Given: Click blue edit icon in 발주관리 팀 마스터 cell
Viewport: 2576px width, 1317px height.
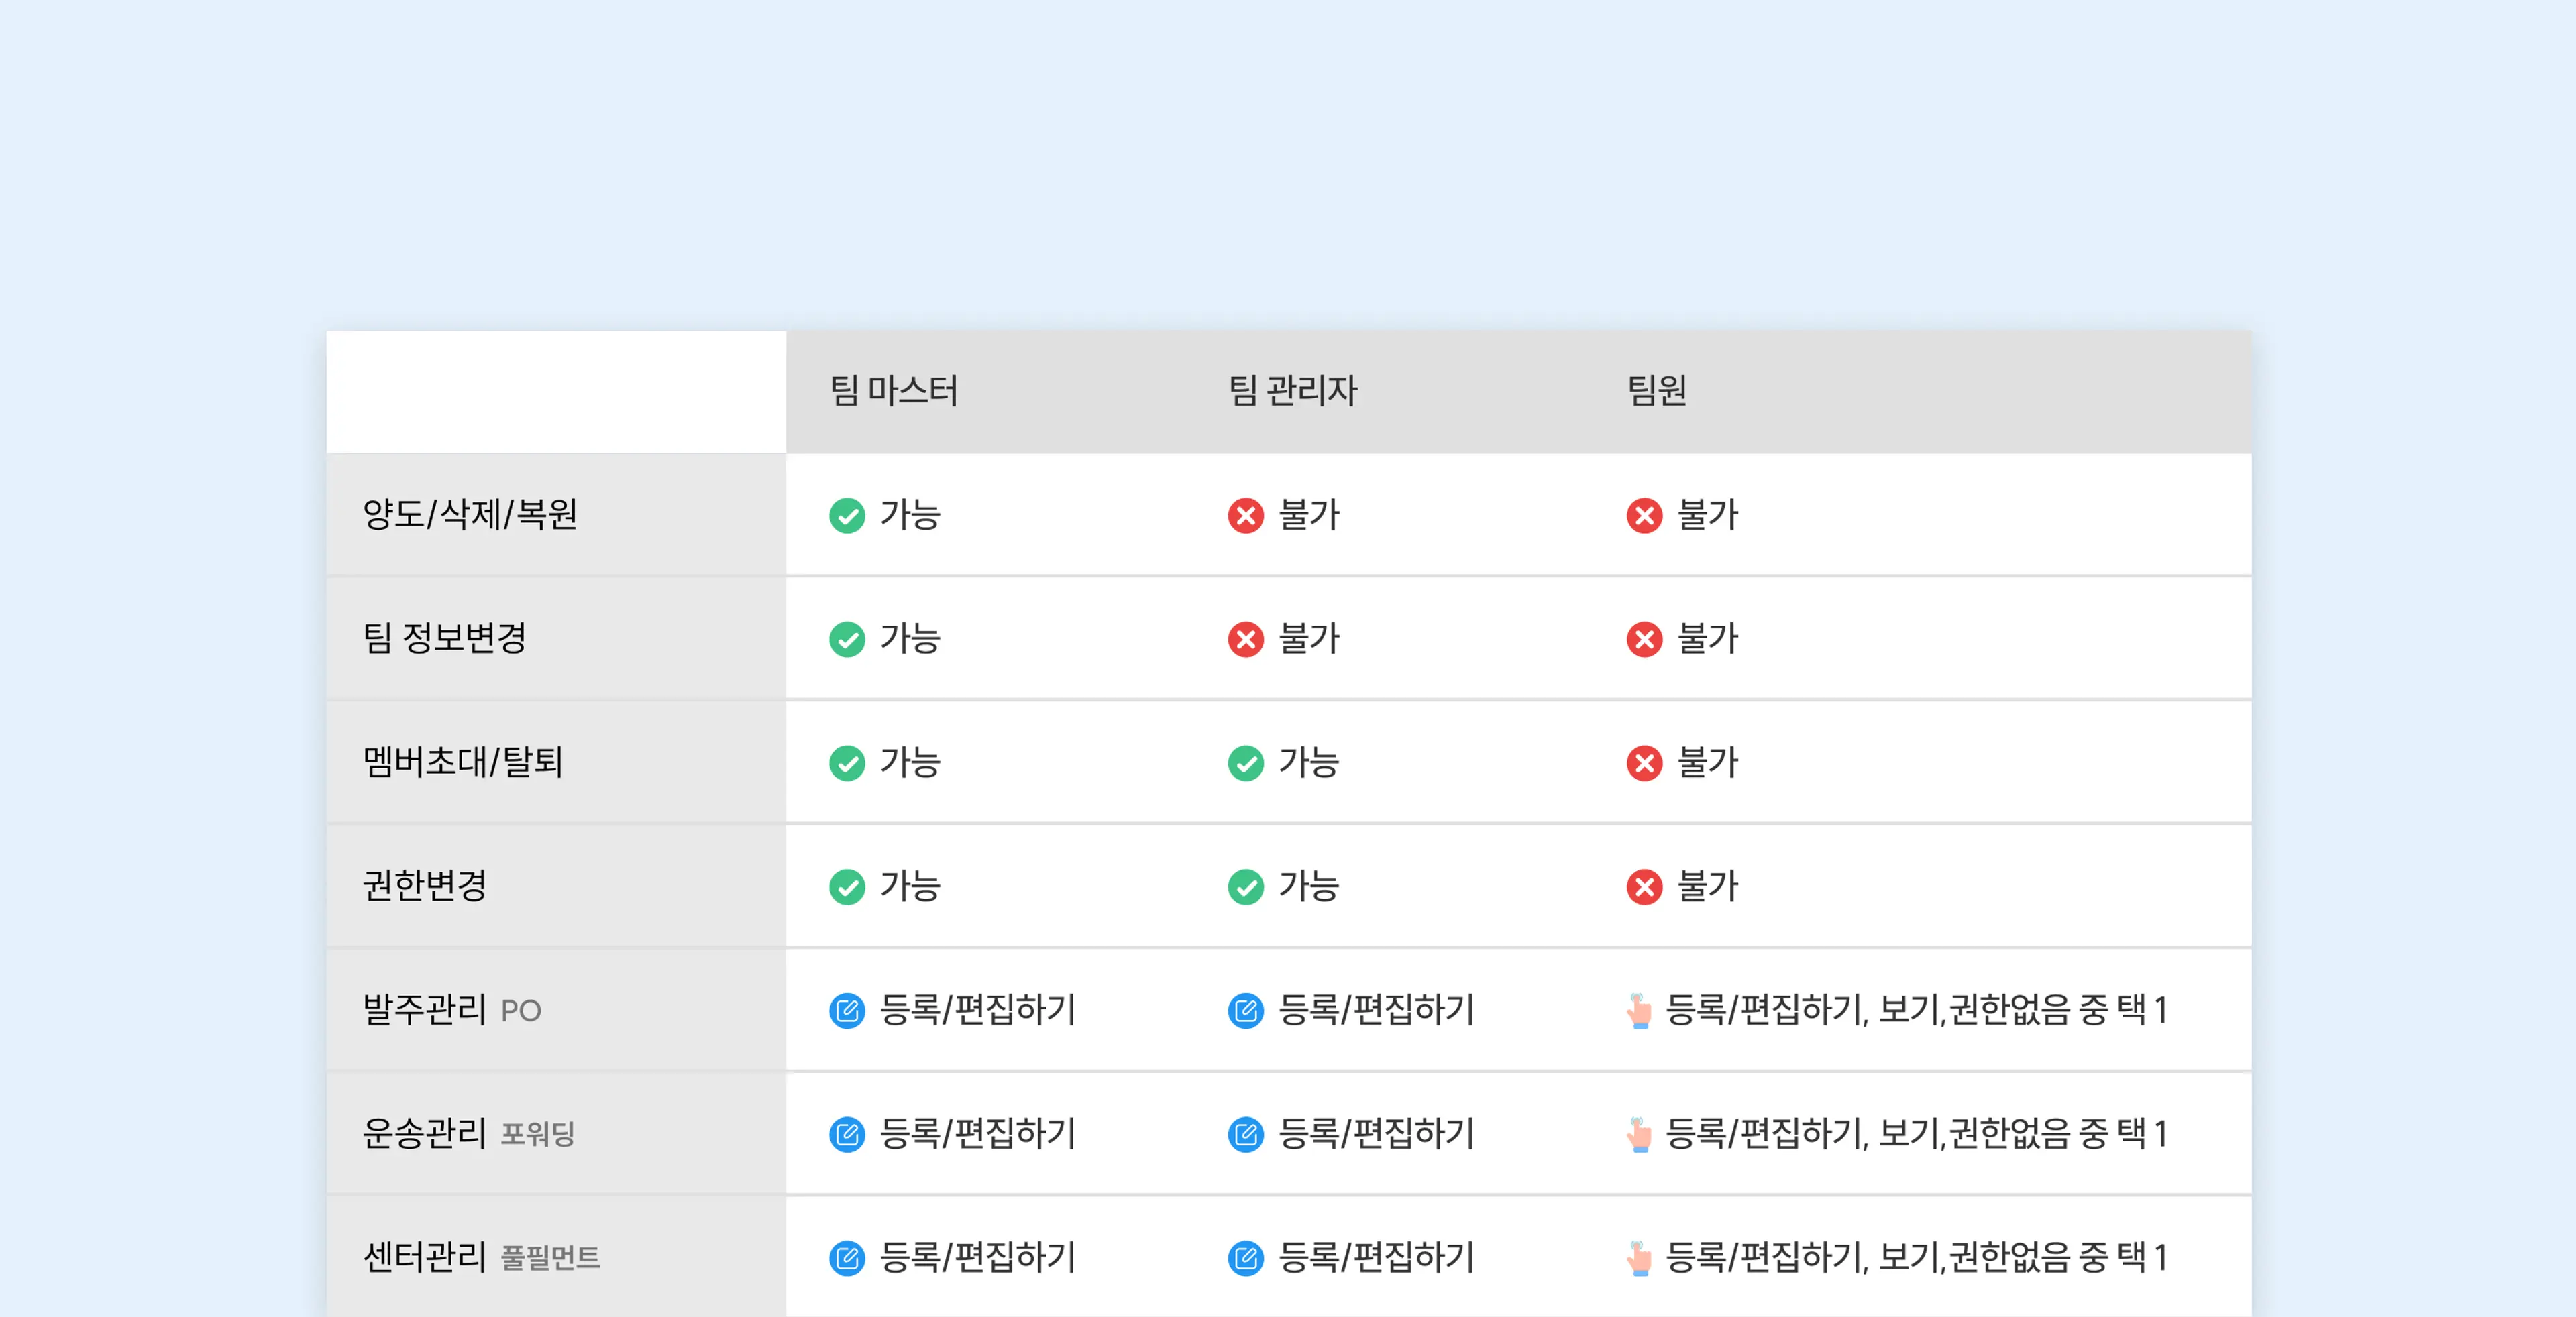Looking at the screenshot, I should click(x=847, y=1011).
